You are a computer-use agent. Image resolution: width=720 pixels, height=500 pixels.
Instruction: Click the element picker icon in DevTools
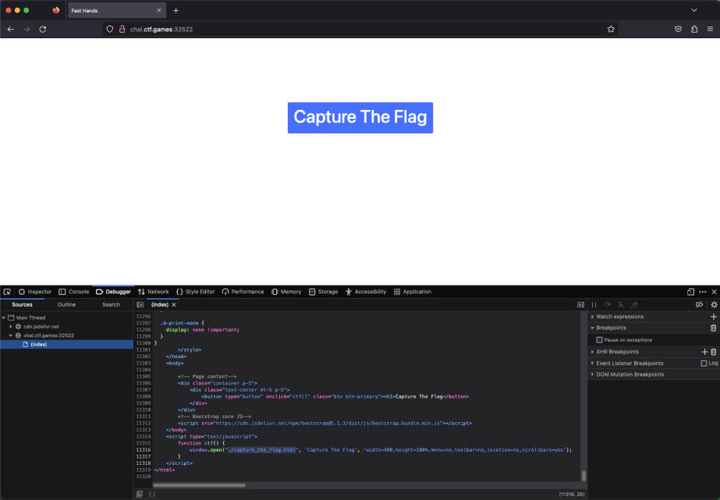coord(7,292)
